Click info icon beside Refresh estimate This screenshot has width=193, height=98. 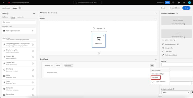[x=178, y=45]
